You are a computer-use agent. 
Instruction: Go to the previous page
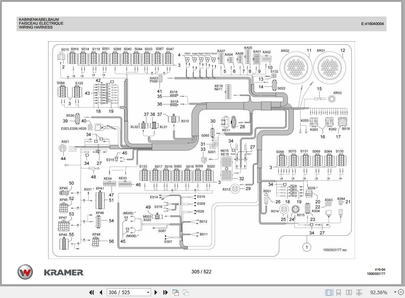coord(101,293)
